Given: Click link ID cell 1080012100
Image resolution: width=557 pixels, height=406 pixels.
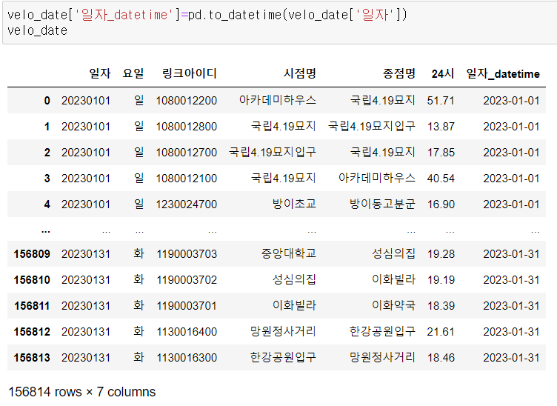Looking at the screenshot, I should tap(187, 179).
